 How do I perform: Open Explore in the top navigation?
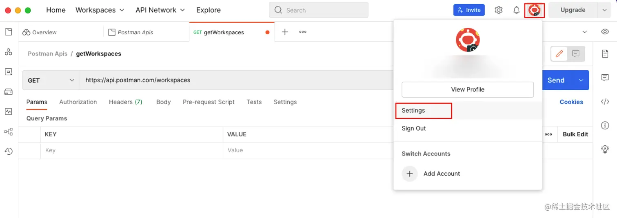pos(209,10)
